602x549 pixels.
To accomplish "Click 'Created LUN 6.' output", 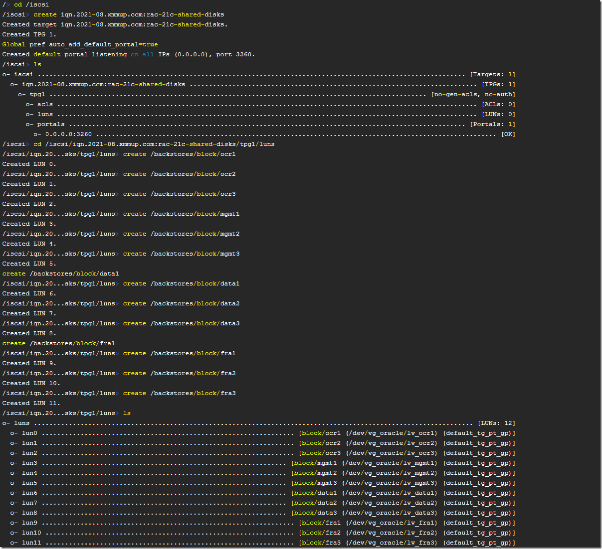I will [x=29, y=293].
